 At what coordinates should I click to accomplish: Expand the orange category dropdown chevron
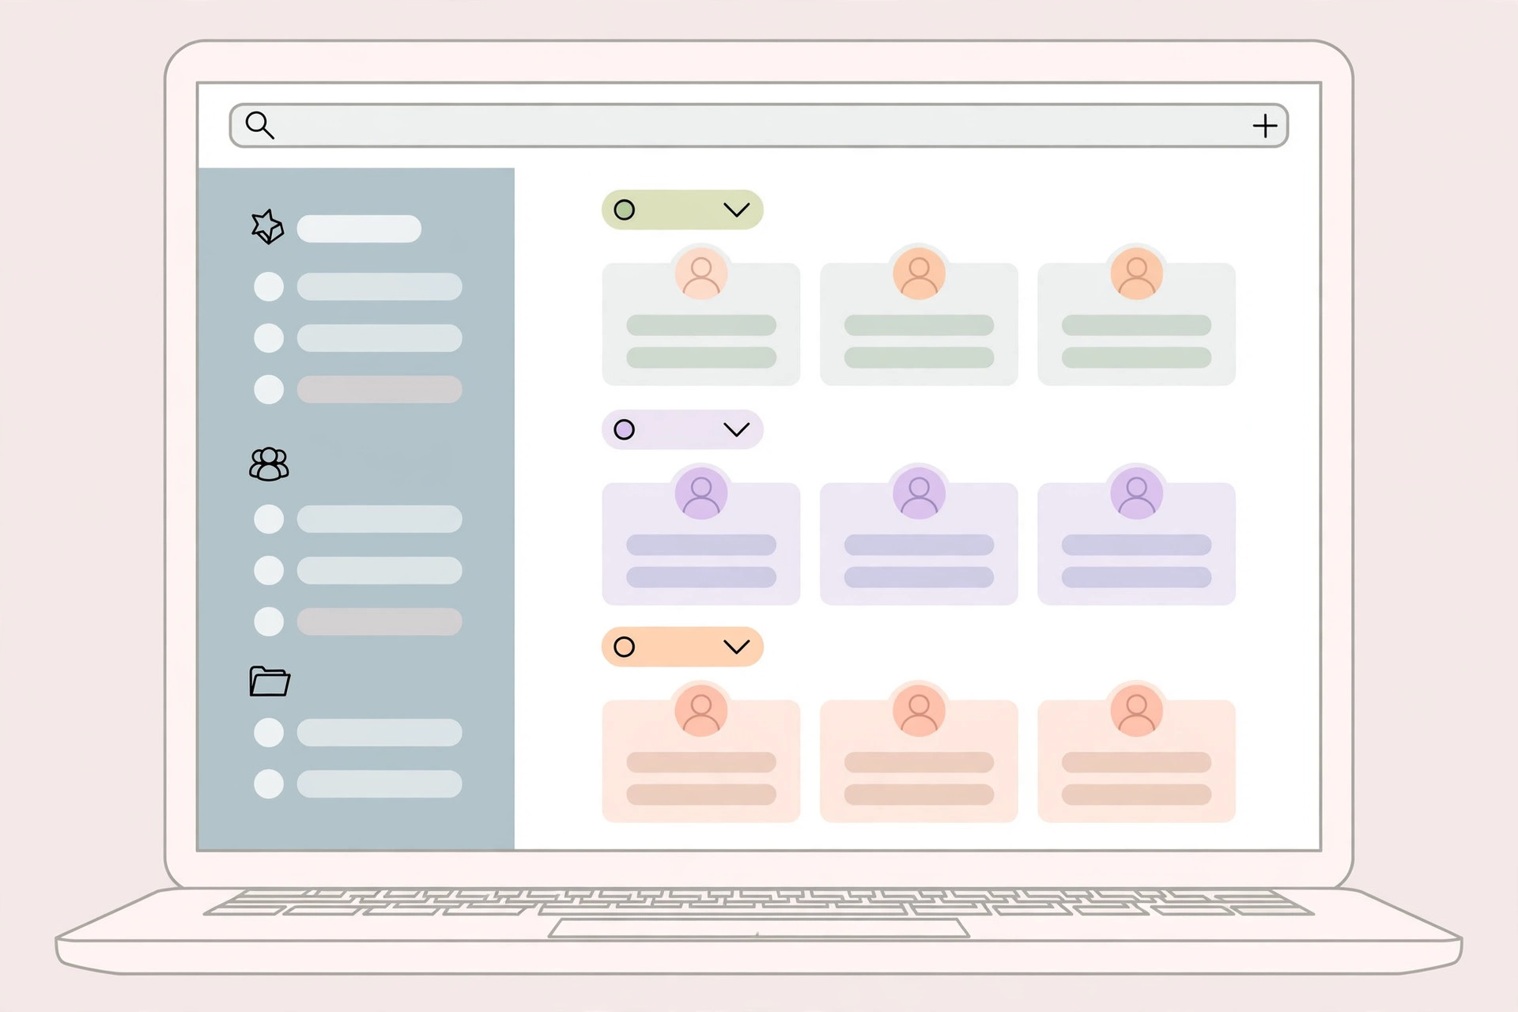coord(736,647)
